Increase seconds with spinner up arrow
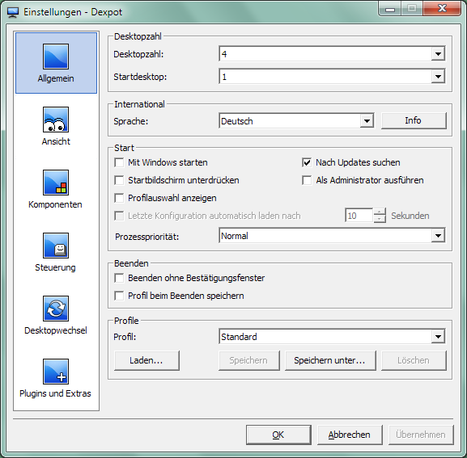This screenshot has width=467, height=458. point(380,212)
